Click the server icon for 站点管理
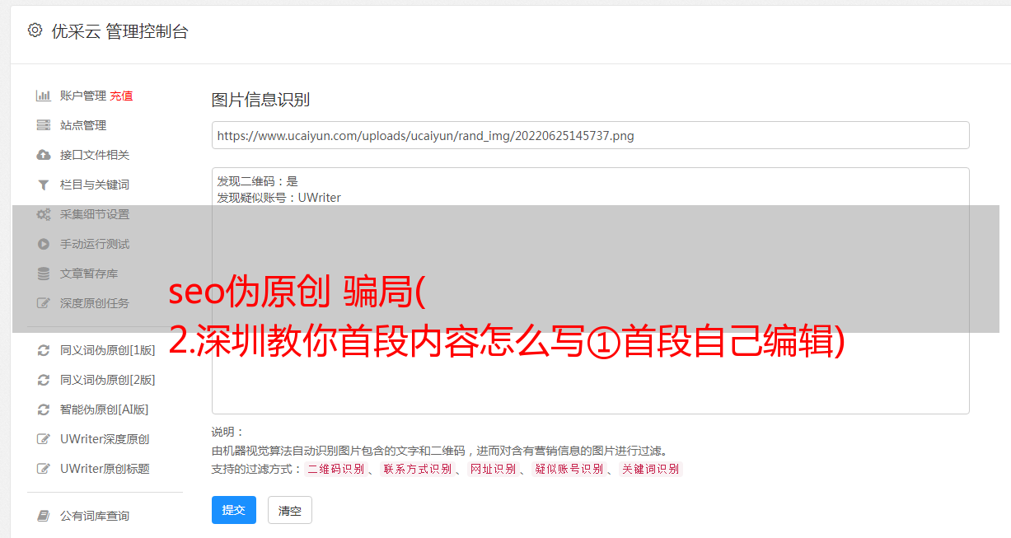 coord(44,125)
